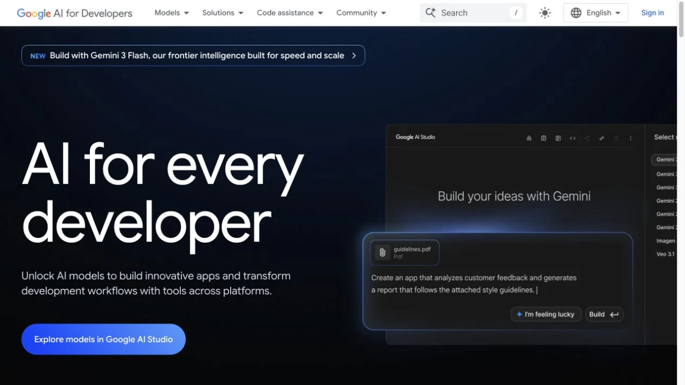Viewport: 685px width, 385px height.
Task: Toggle the light/dark theme sun icon
Action: 545,12
